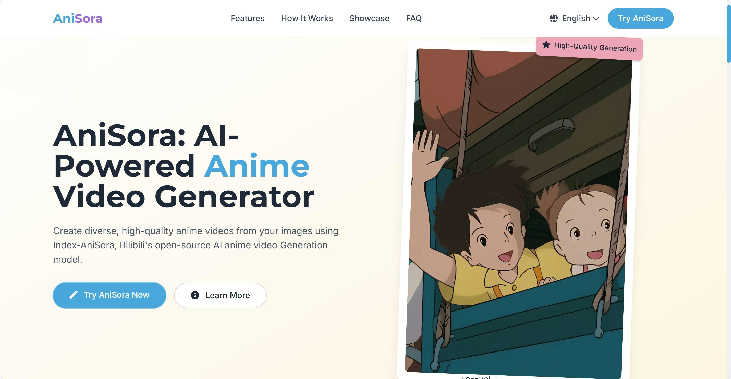Click the page vertical scrollbar thumb
This screenshot has width=731, height=379.
pyautogui.click(x=728, y=33)
